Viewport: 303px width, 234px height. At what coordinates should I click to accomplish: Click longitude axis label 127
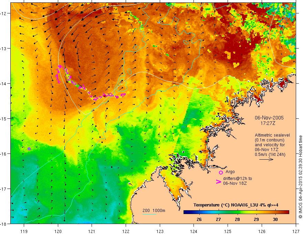pos(296,231)
